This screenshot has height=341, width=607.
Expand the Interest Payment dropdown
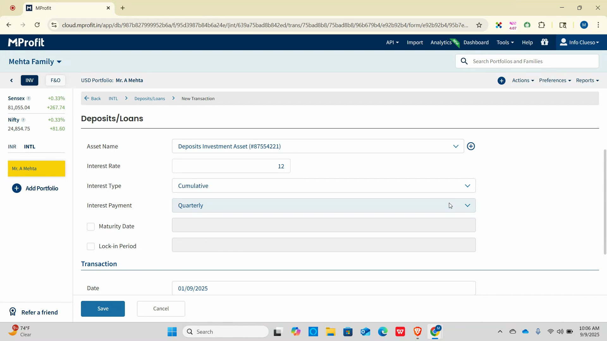[x=323, y=206]
